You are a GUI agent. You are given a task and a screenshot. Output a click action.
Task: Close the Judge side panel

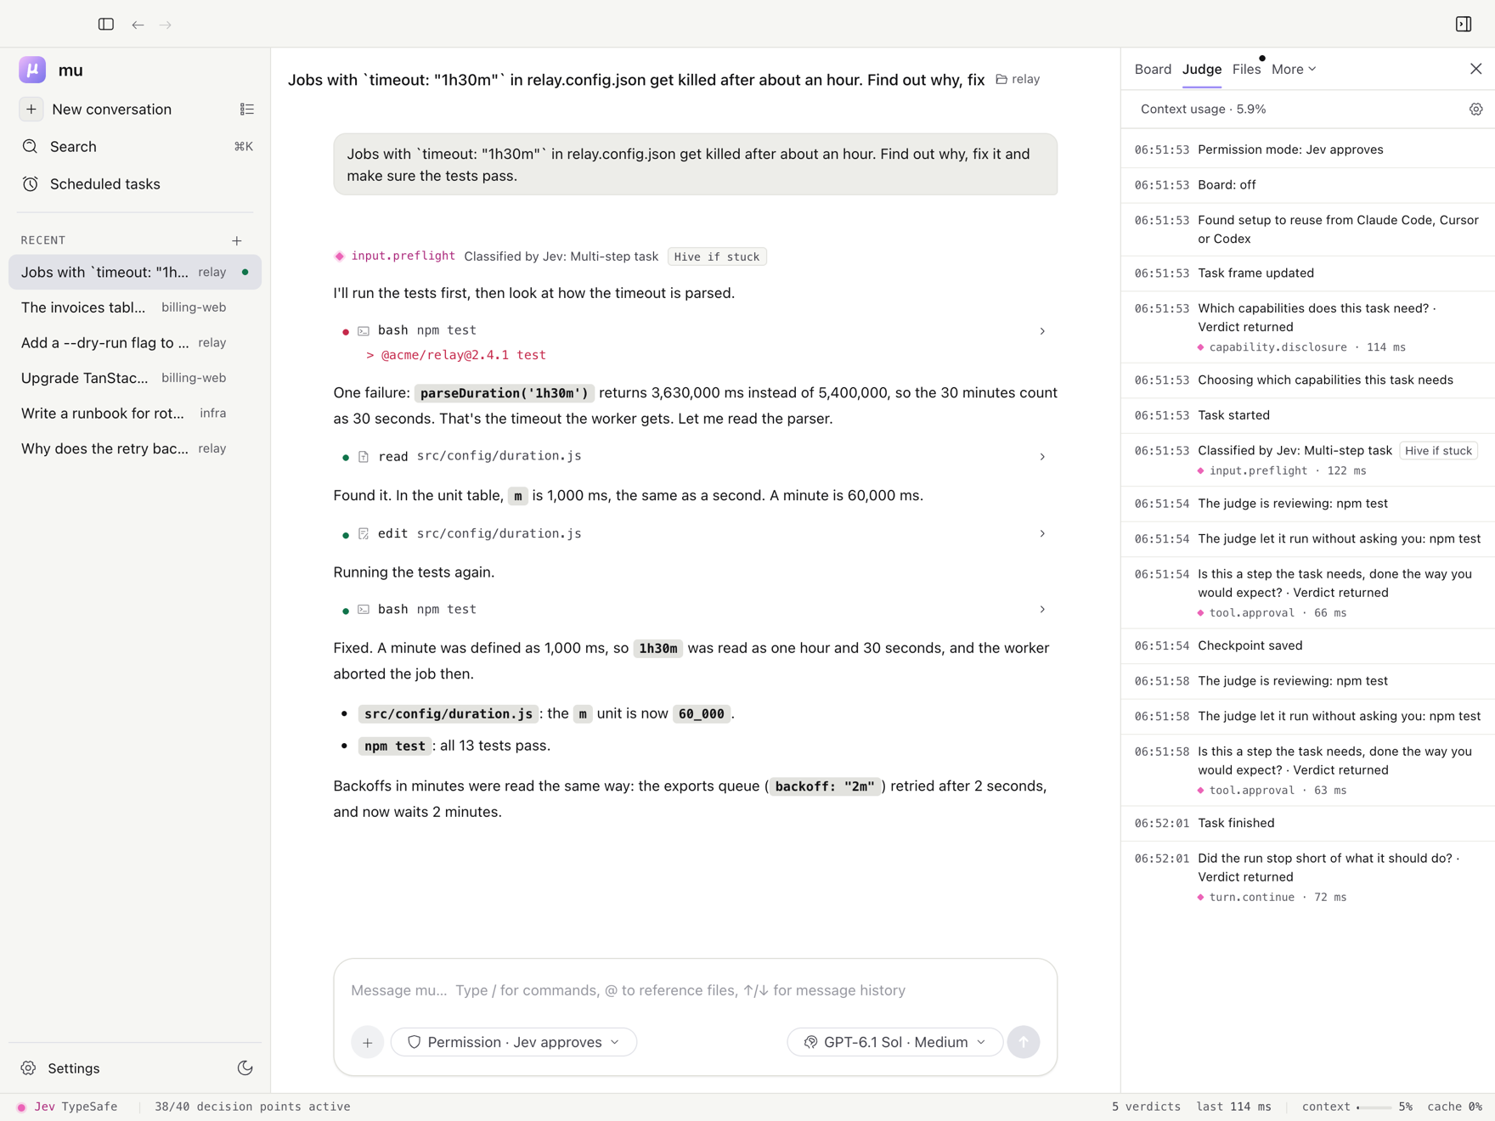[x=1476, y=69]
